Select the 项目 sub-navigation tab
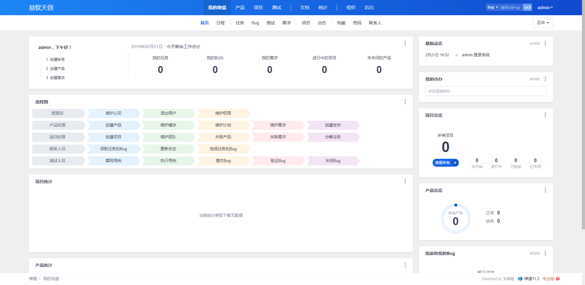The height and width of the screenshot is (285, 585). coord(306,23)
